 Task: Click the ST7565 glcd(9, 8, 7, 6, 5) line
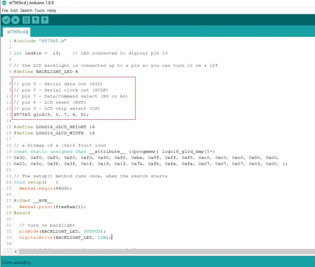point(51,114)
